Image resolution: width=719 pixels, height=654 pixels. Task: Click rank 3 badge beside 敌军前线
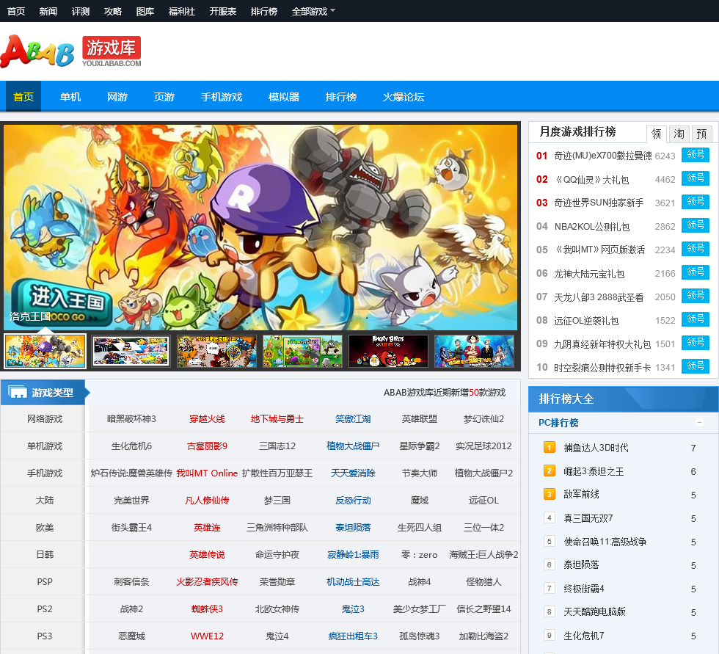(549, 495)
